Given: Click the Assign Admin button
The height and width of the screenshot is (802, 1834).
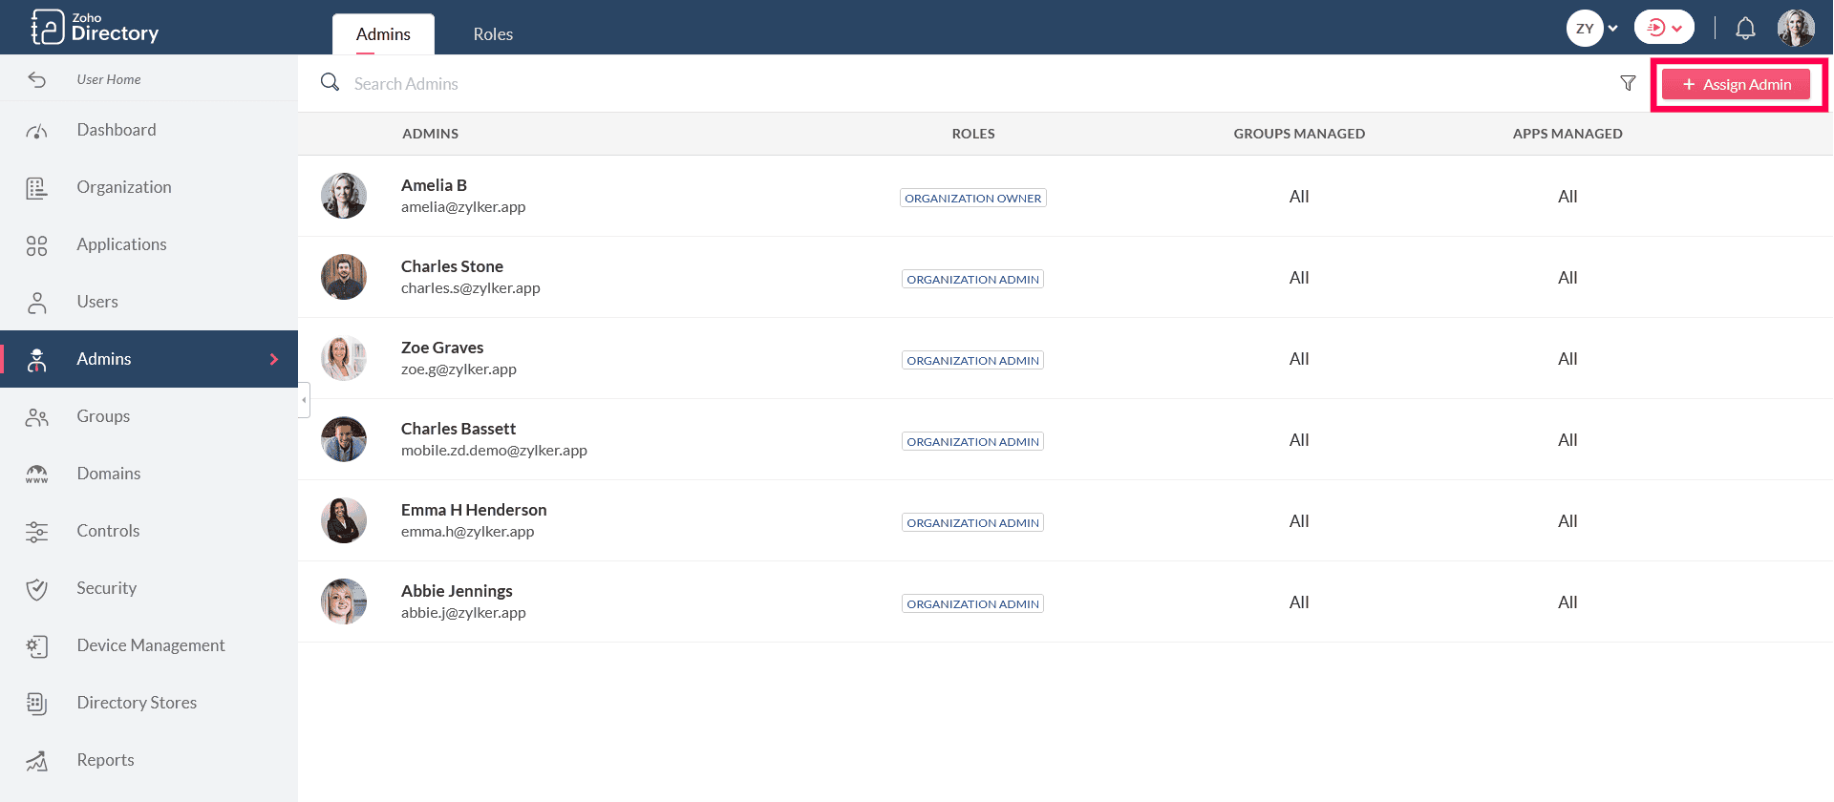Looking at the screenshot, I should tap(1736, 84).
